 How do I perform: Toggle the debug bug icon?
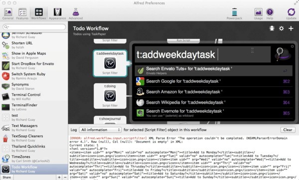(x=272, y=28)
